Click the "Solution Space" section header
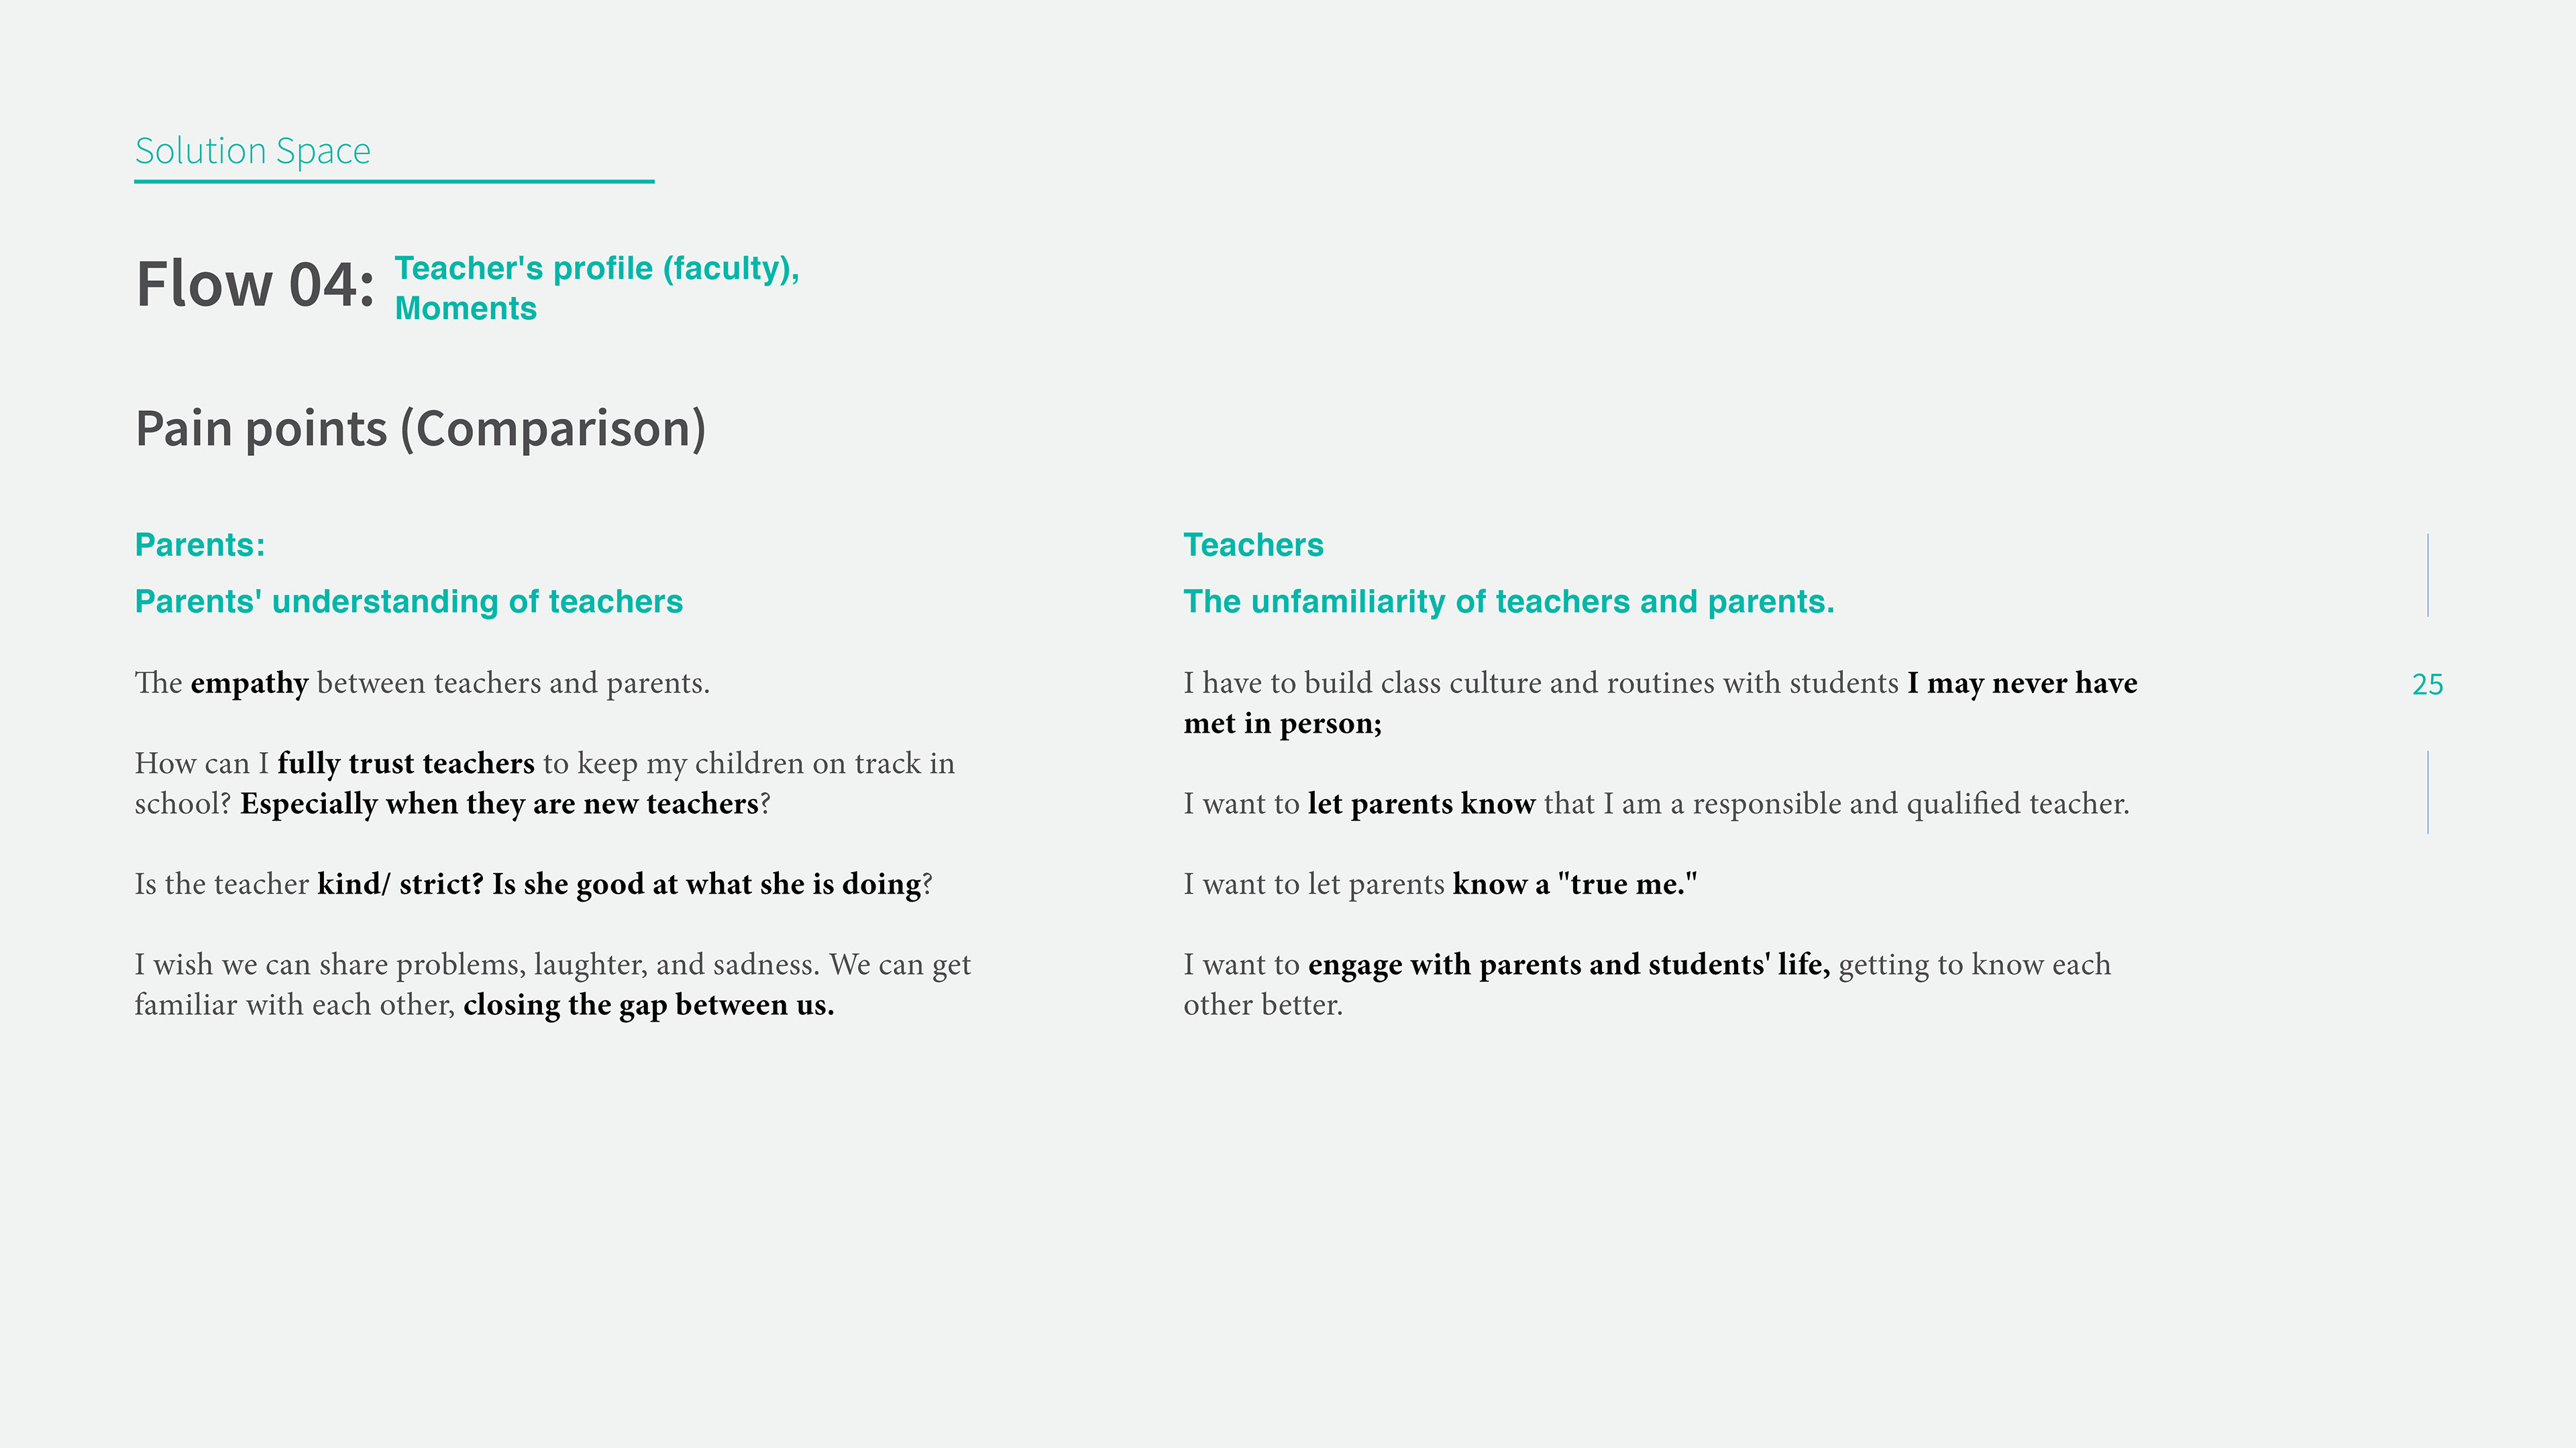This screenshot has height=1448, width=2576. click(252, 151)
